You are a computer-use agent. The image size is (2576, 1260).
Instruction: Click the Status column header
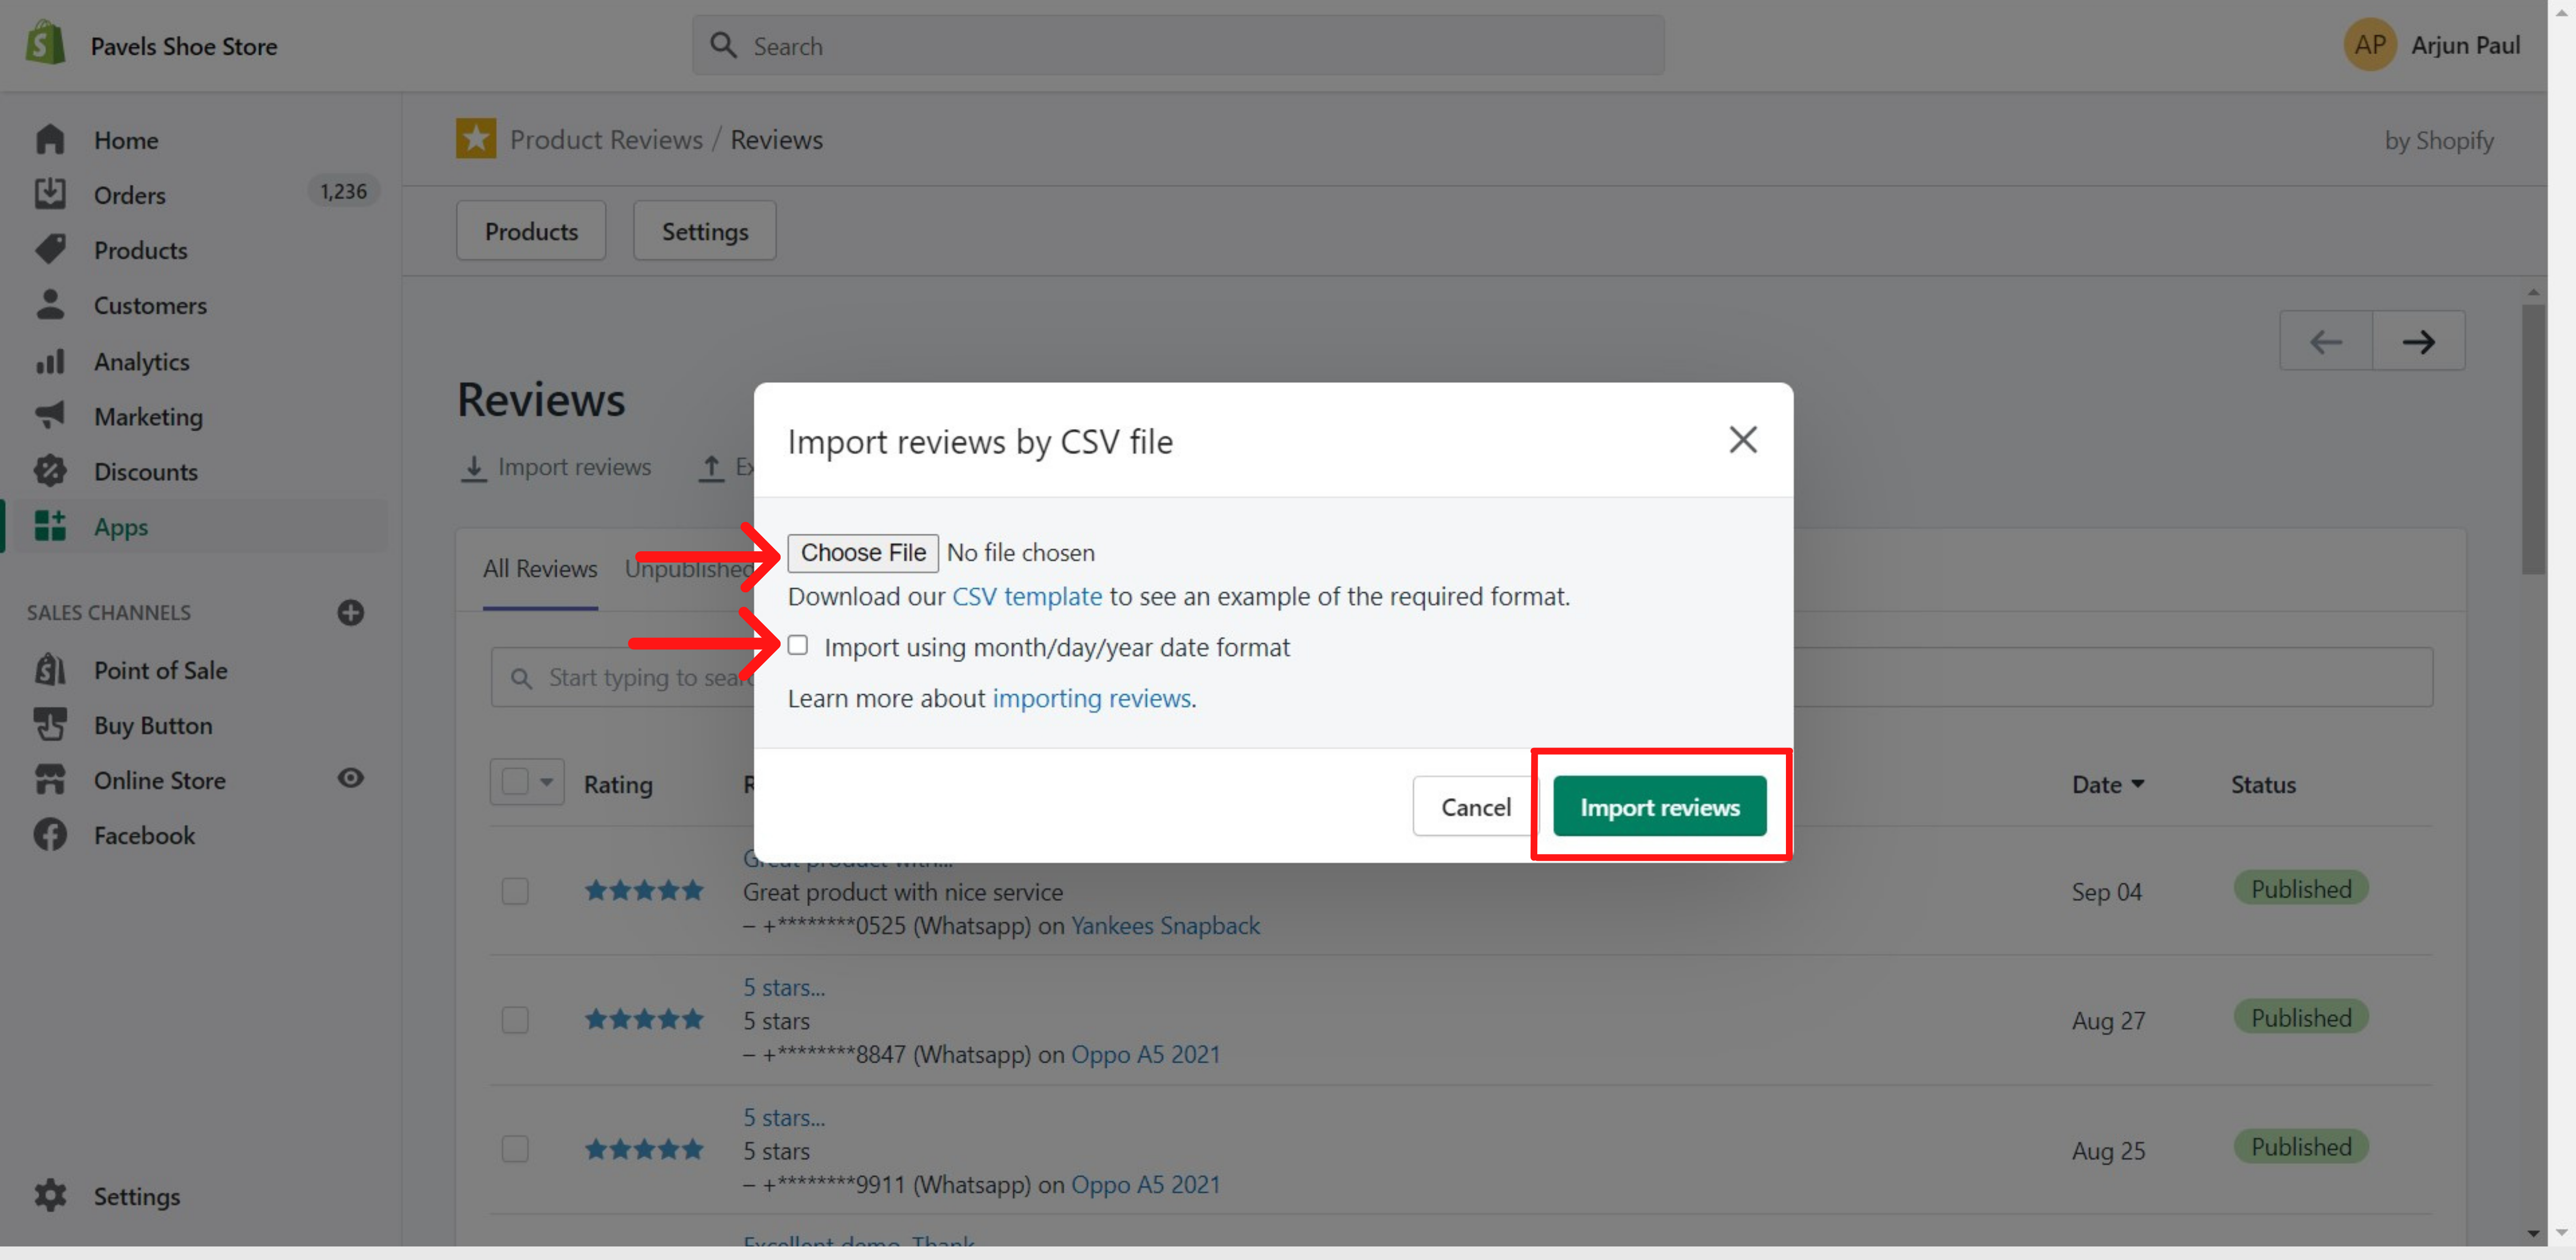click(2263, 784)
